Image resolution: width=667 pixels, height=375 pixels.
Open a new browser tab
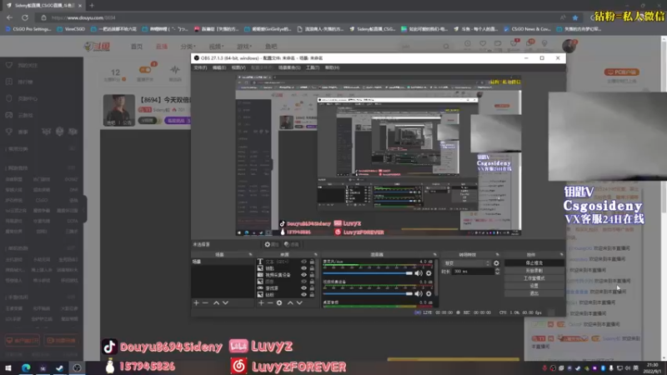(92, 6)
